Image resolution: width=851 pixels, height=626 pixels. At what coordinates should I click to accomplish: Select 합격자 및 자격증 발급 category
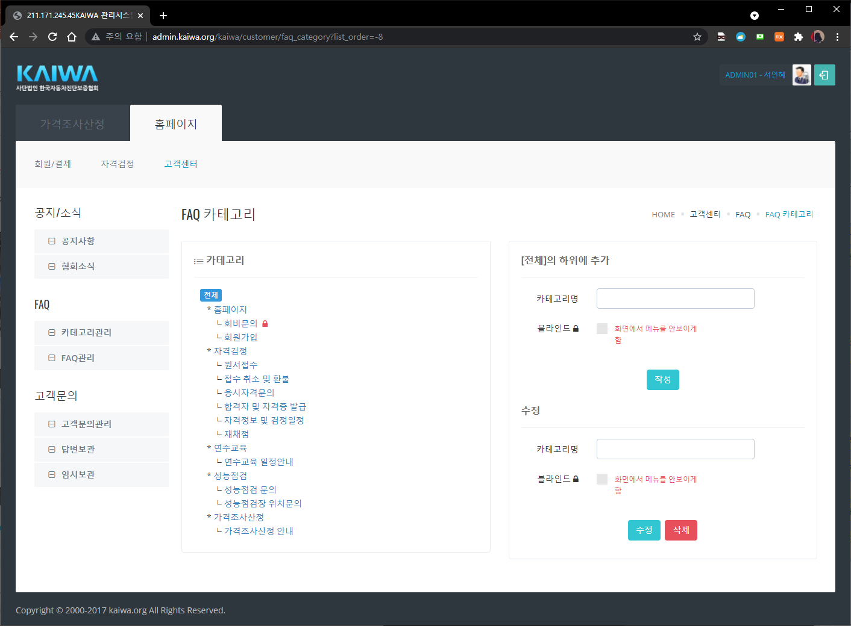[265, 406]
